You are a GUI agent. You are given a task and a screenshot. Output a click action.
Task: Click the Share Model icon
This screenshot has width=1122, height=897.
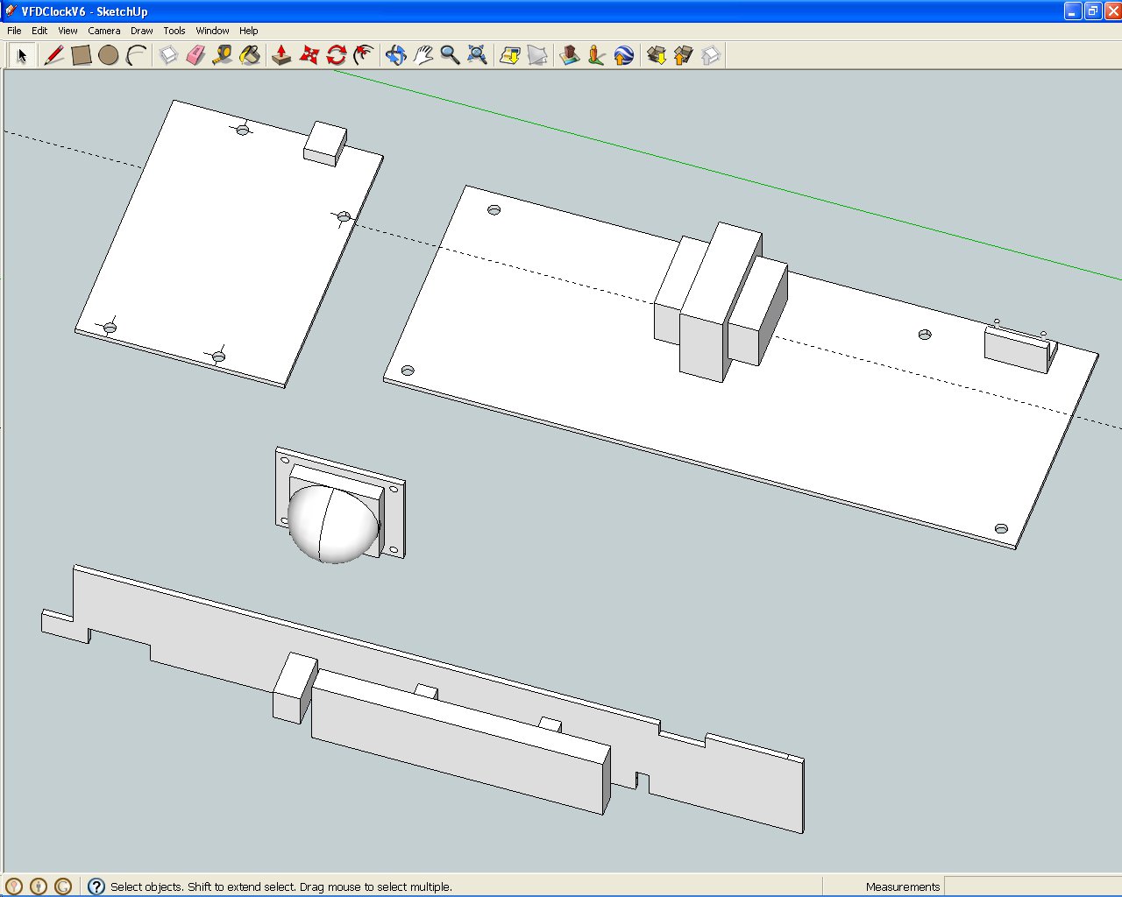pyautogui.click(x=683, y=56)
